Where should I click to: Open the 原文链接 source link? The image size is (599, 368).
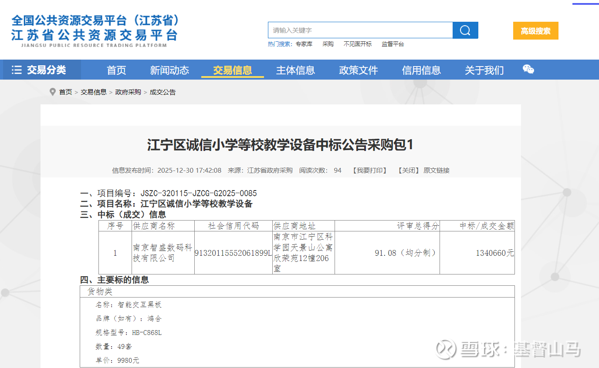click(x=437, y=171)
